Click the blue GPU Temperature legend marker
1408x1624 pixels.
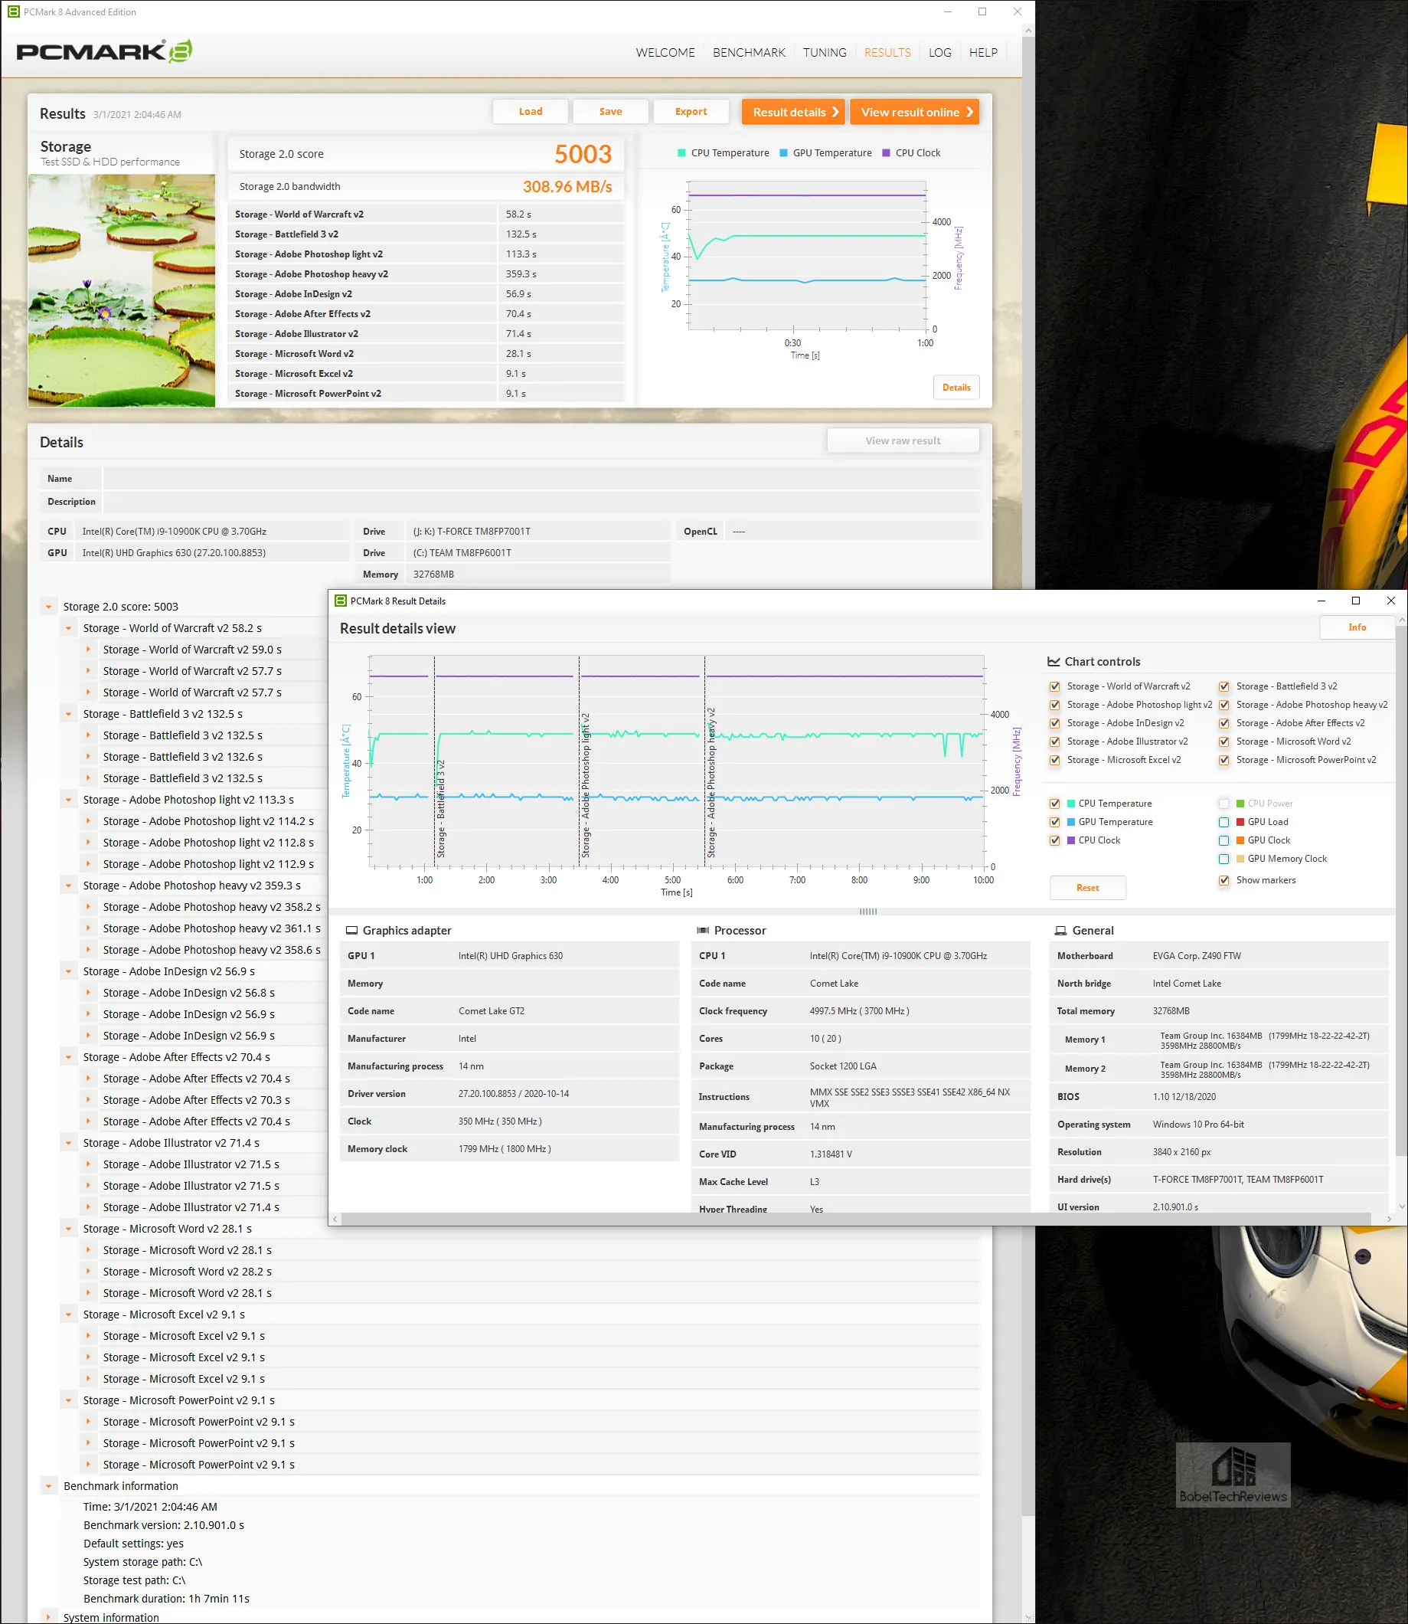[x=783, y=153]
